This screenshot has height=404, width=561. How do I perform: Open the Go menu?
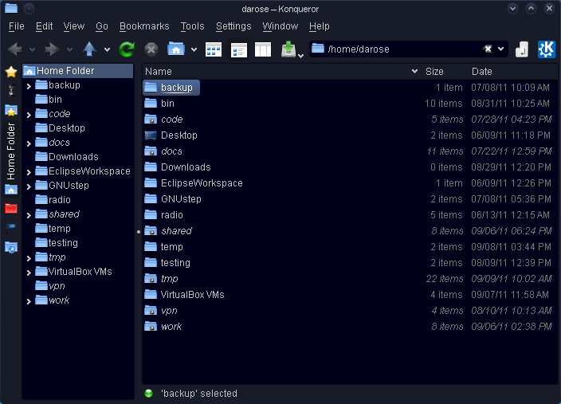pos(102,26)
